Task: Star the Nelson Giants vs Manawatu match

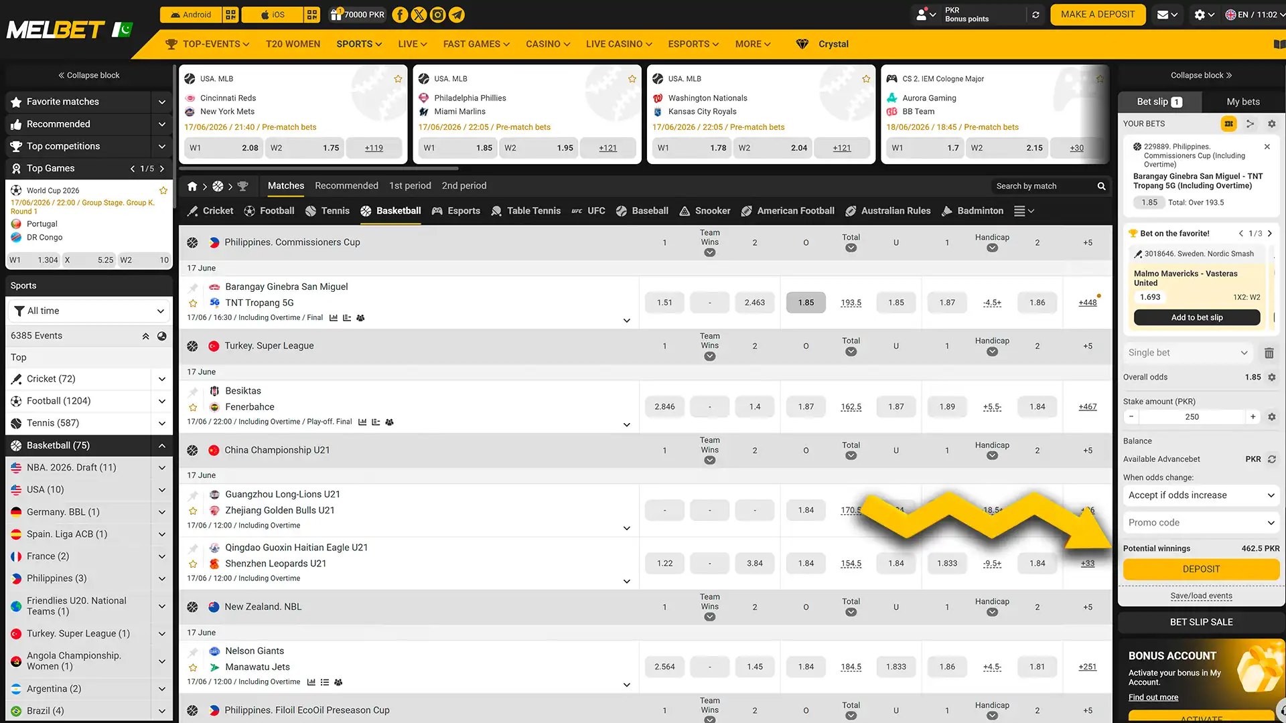Action: (x=193, y=667)
